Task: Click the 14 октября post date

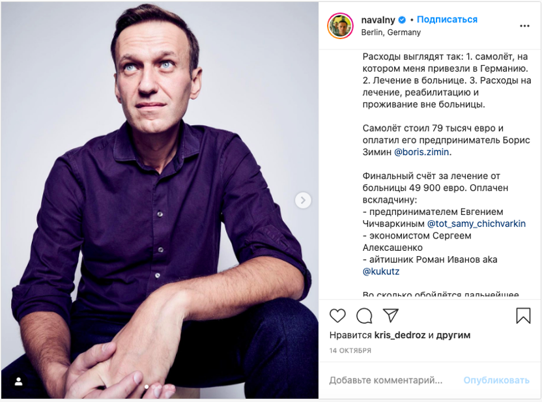Action: (x=350, y=351)
